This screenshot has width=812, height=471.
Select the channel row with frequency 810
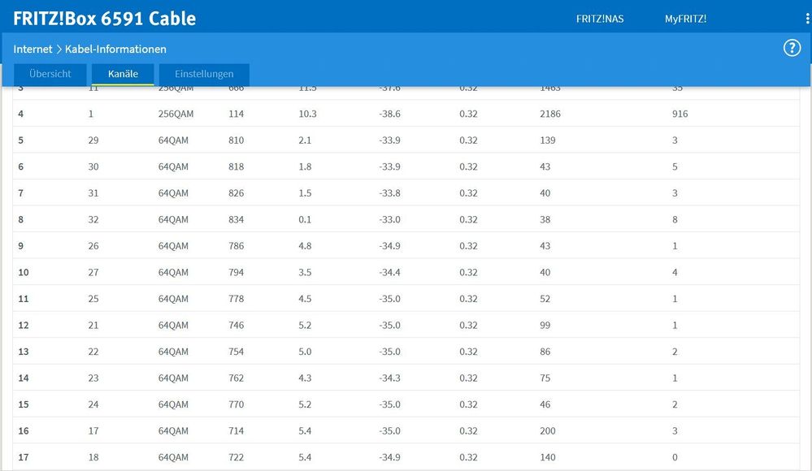(x=236, y=140)
